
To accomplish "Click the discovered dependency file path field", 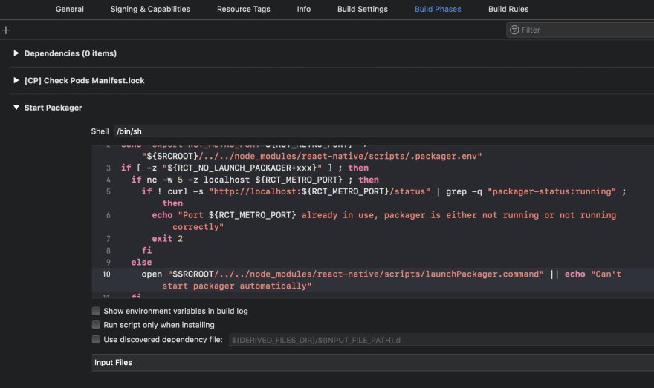I will tap(441, 340).
